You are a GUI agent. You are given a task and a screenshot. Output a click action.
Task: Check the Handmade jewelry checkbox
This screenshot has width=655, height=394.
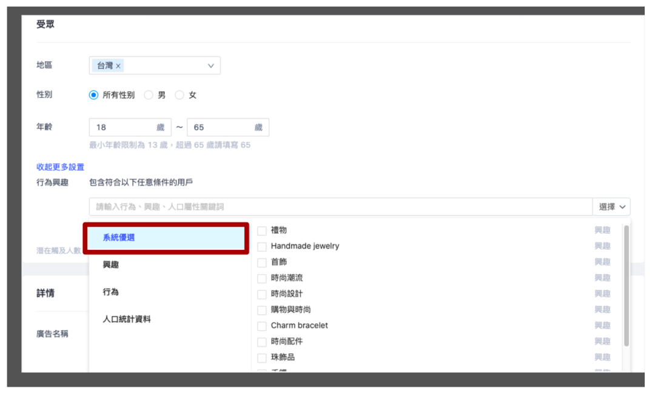click(x=262, y=246)
